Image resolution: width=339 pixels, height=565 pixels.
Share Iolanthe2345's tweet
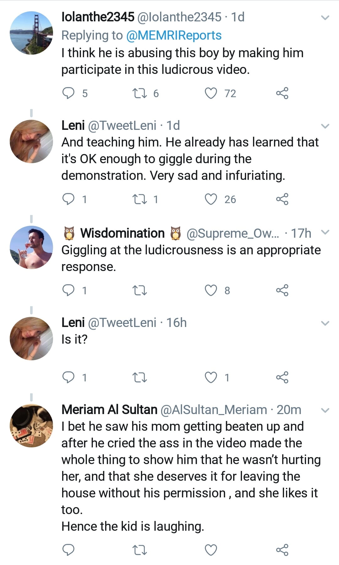[x=282, y=93]
